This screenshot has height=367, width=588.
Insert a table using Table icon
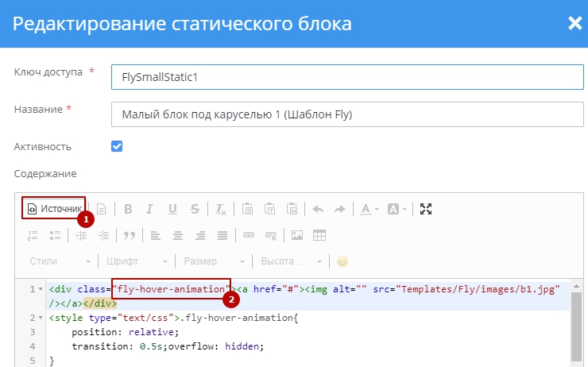point(319,235)
